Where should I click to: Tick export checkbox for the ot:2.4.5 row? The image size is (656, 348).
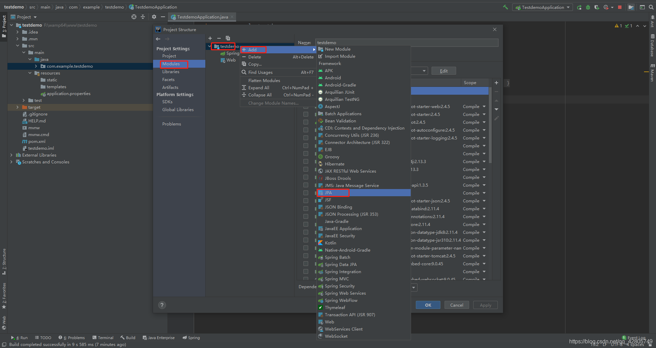click(306, 122)
